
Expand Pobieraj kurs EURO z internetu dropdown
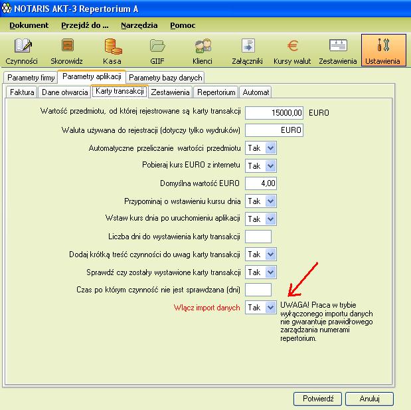click(x=271, y=165)
